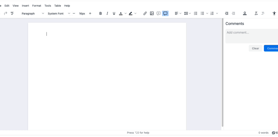Click the editor vertical scrollbar
This screenshot has height=137, width=278.
pyautogui.click(x=223, y=73)
